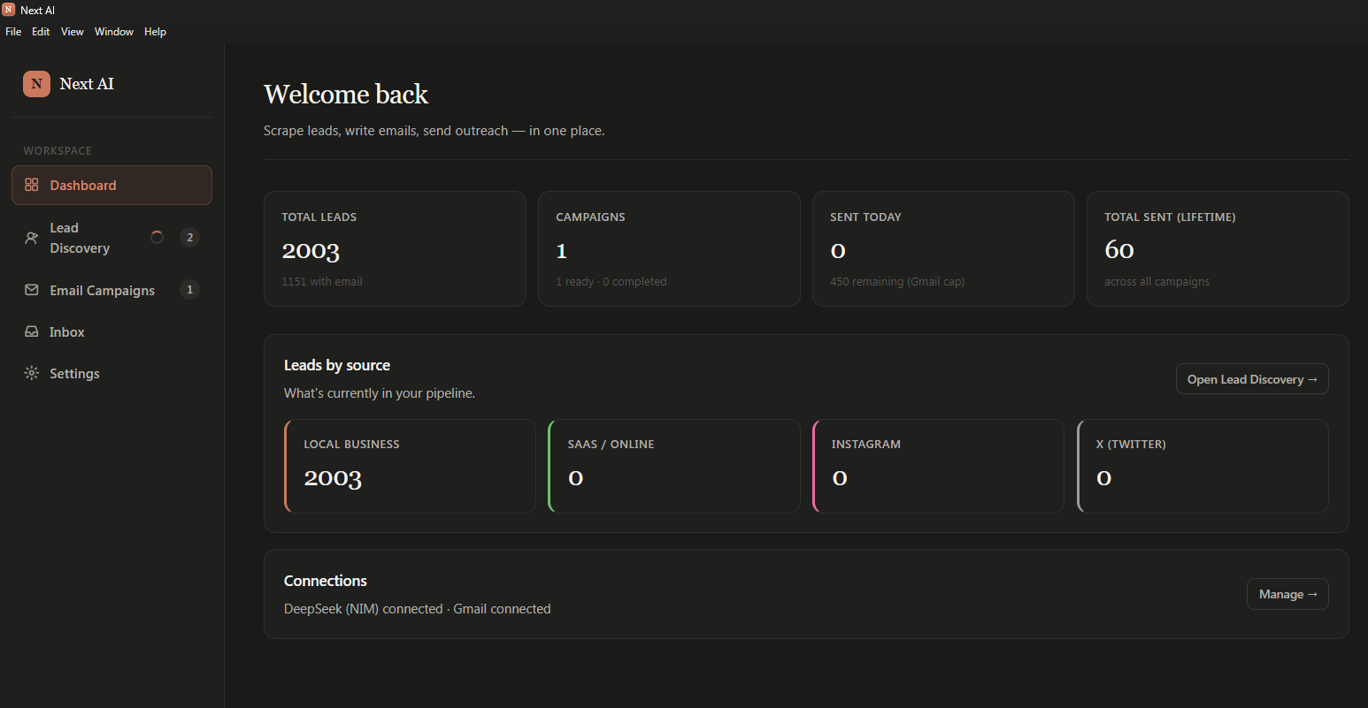Open the Email Campaigns section
Image resolution: width=1368 pixels, height=708 pixels.
[111, 290]
